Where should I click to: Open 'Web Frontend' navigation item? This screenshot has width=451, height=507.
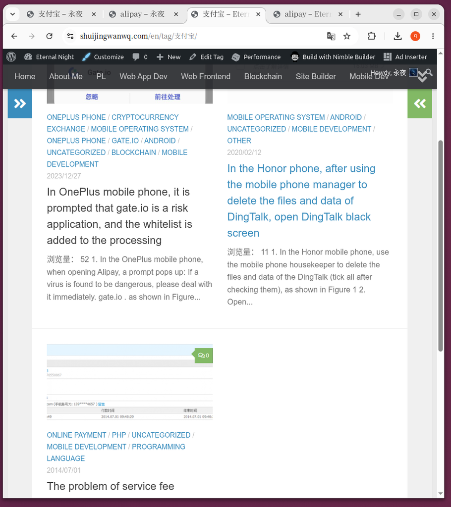click(x=206, y=77)
